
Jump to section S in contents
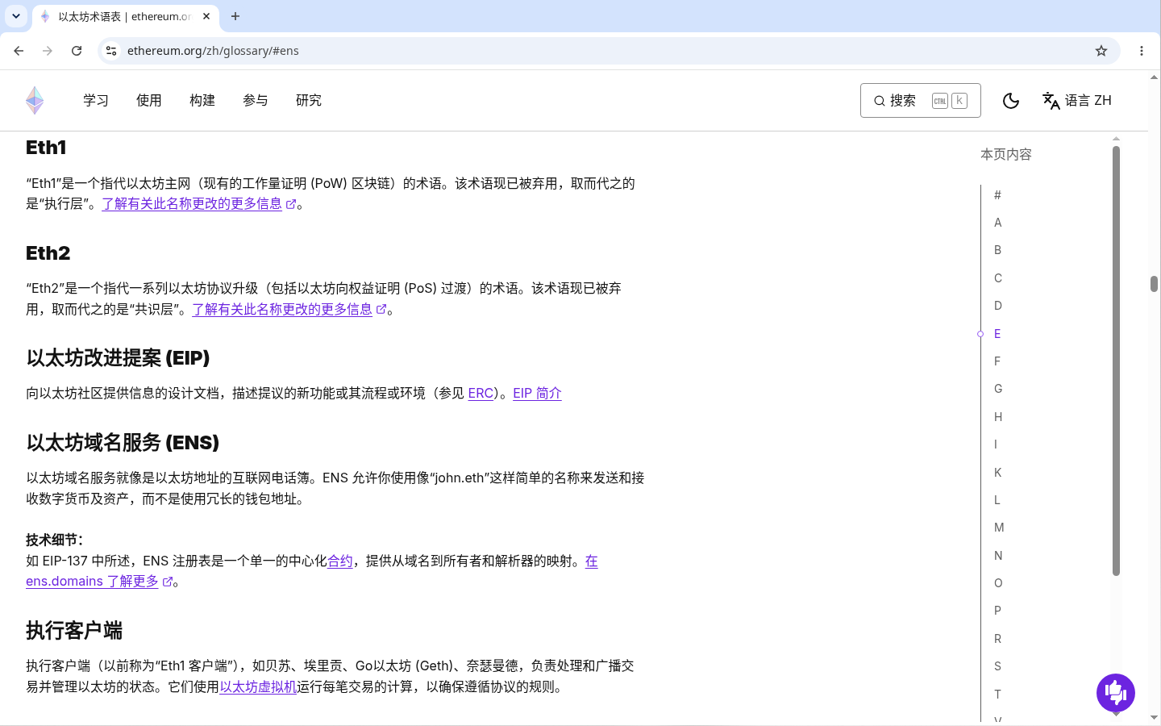(x=997, y=666)
